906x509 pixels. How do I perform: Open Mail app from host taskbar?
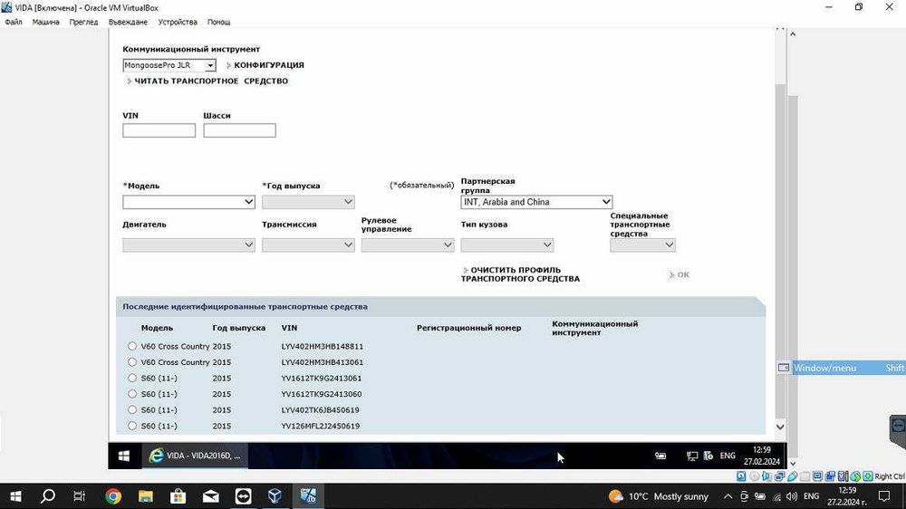tap(210, 496)
